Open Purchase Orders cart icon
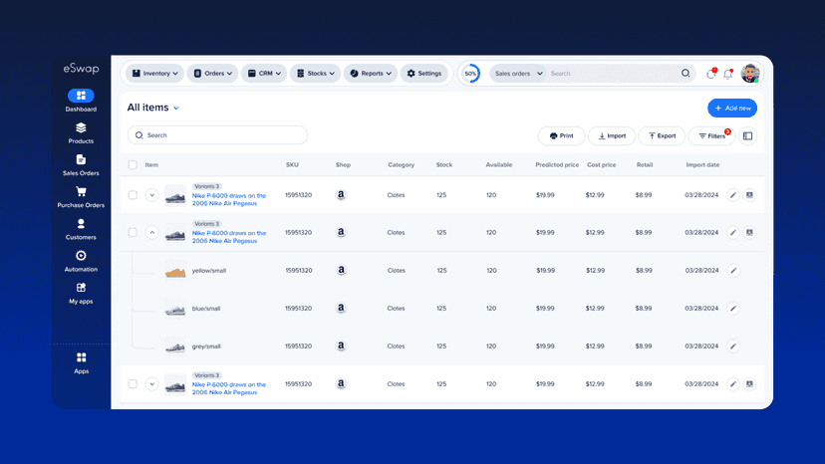825x464 pixels. pos(81,191)
